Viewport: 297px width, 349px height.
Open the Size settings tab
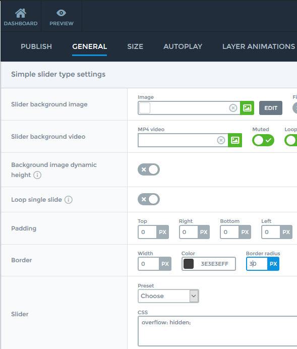135,46
